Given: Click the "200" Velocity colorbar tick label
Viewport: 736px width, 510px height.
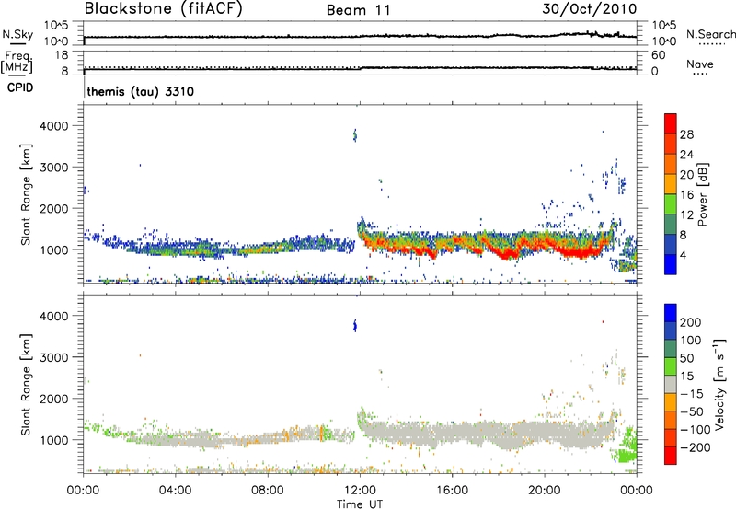Looking at the screenshot, I should [691, 322].
